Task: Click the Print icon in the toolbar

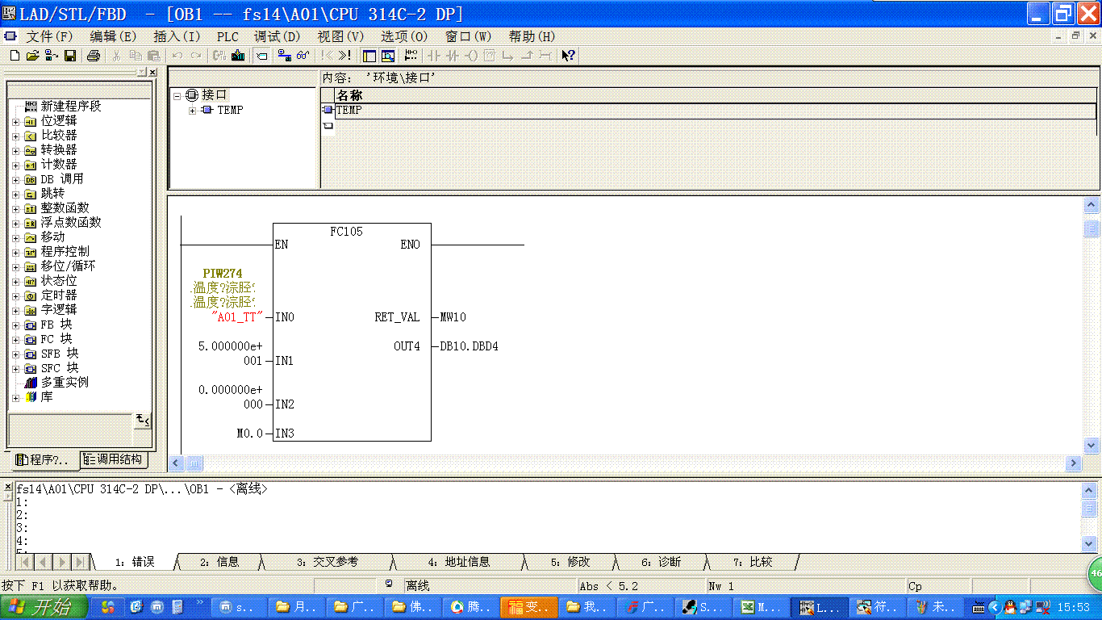Action: [94, 56]
